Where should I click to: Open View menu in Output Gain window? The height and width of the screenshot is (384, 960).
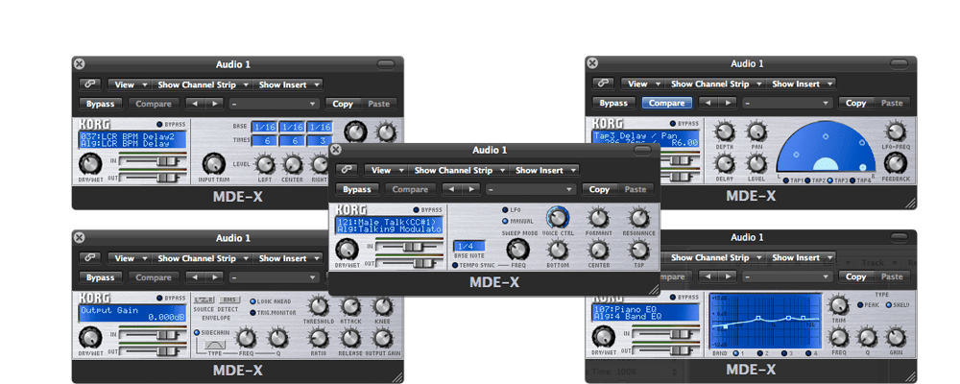pyautogui.click(x=129, y=258)
